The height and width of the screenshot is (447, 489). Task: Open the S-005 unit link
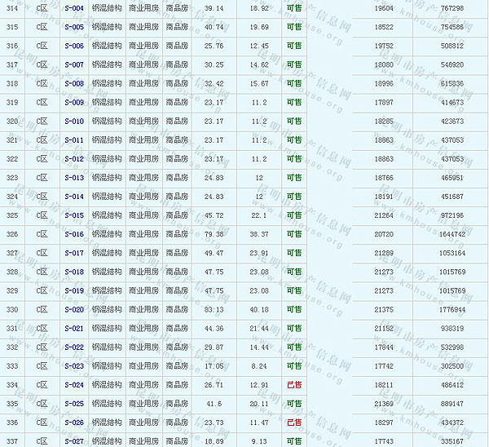click(x=73, y=26)
